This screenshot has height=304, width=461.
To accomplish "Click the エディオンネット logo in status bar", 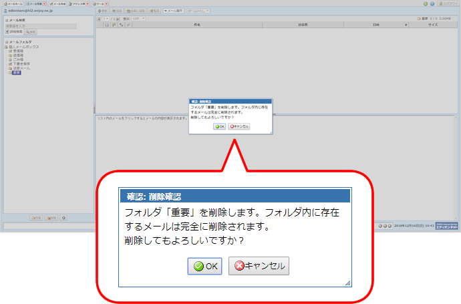I will pyautogui.click(x=446, y=226).
